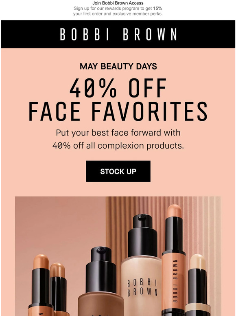The image size is (236, 316).
Task: Click the Join Bobbi Brown Access heading
Action: click(118, 3)
